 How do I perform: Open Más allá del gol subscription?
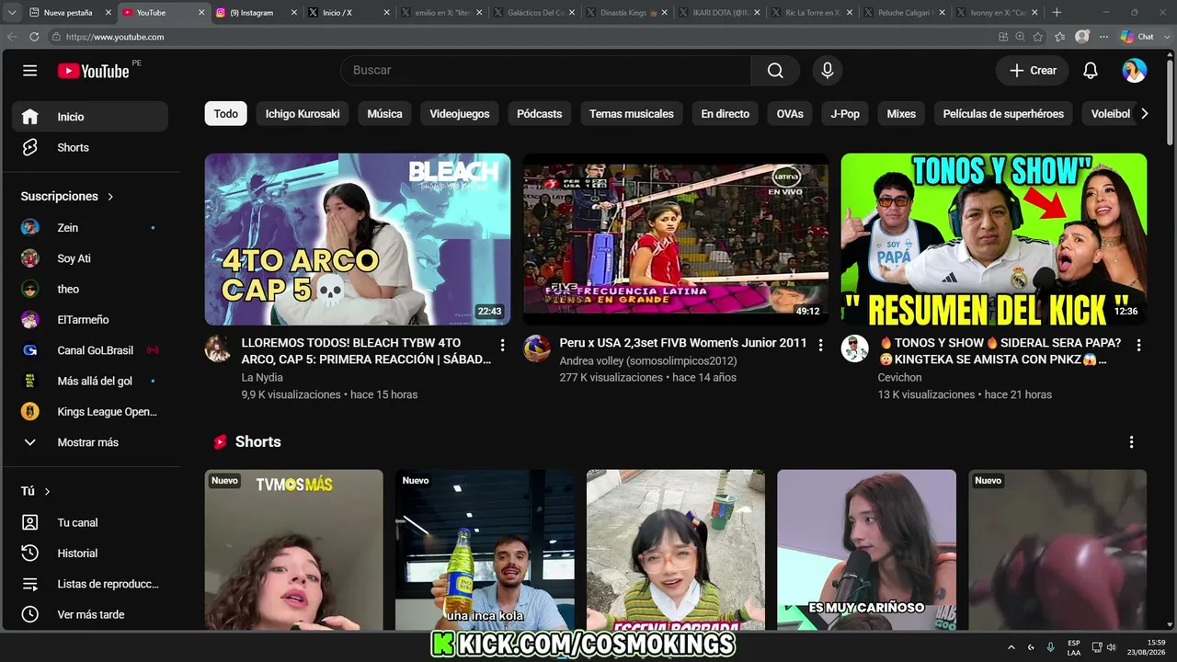tap(90, 381)
